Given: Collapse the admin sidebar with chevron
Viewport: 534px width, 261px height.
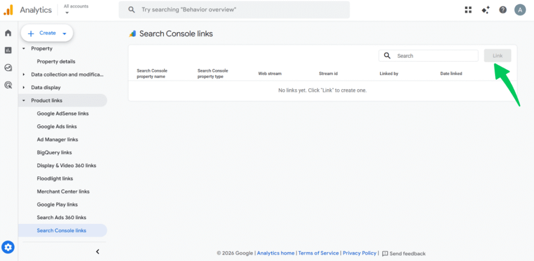Looking at the screenshot, I should coord(98,252).
